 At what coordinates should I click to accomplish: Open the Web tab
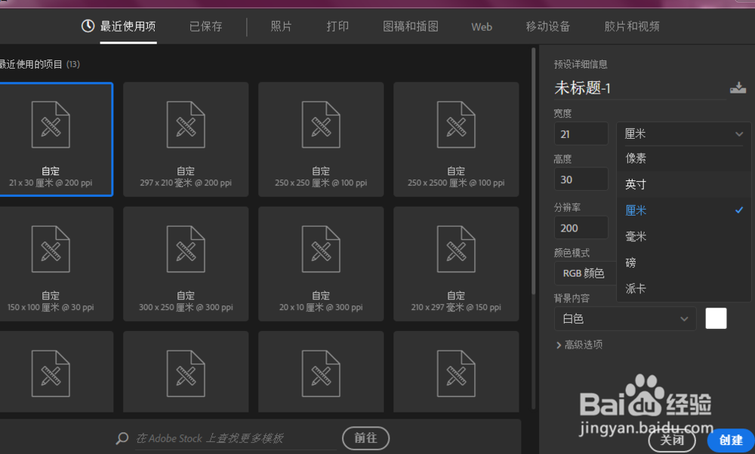[481, 26]
